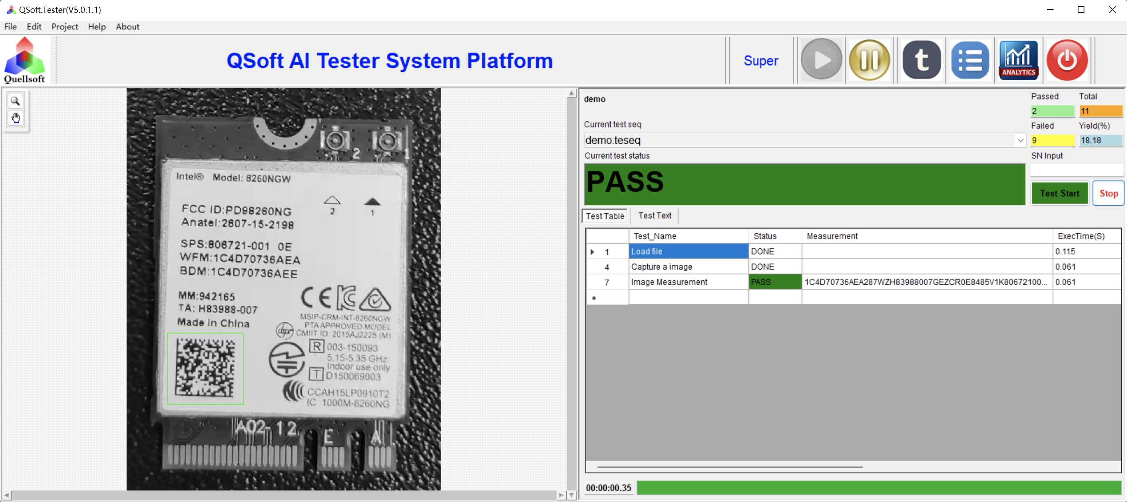The image size is (1127, 502).
Task: Click the dark 't' toolbar icon
Action: 922,60
